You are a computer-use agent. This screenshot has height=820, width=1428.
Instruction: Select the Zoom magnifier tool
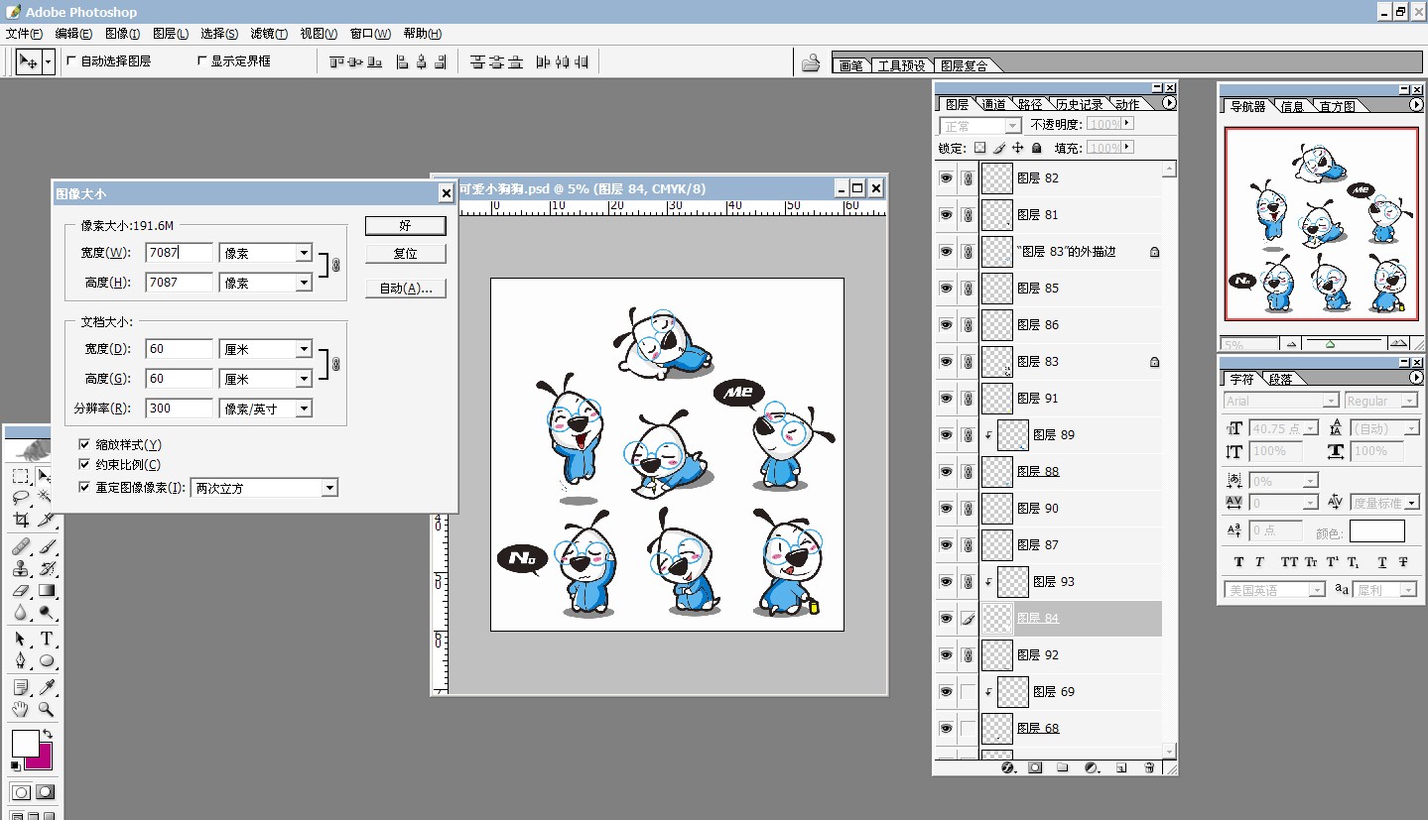tap(46, 709)
